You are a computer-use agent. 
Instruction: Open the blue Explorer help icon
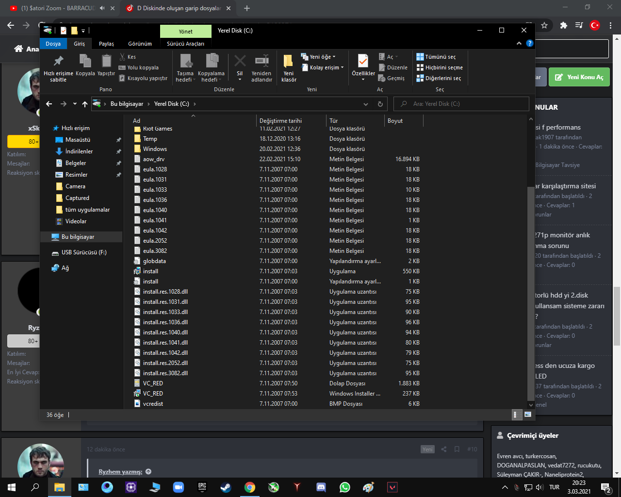[530, 43]
